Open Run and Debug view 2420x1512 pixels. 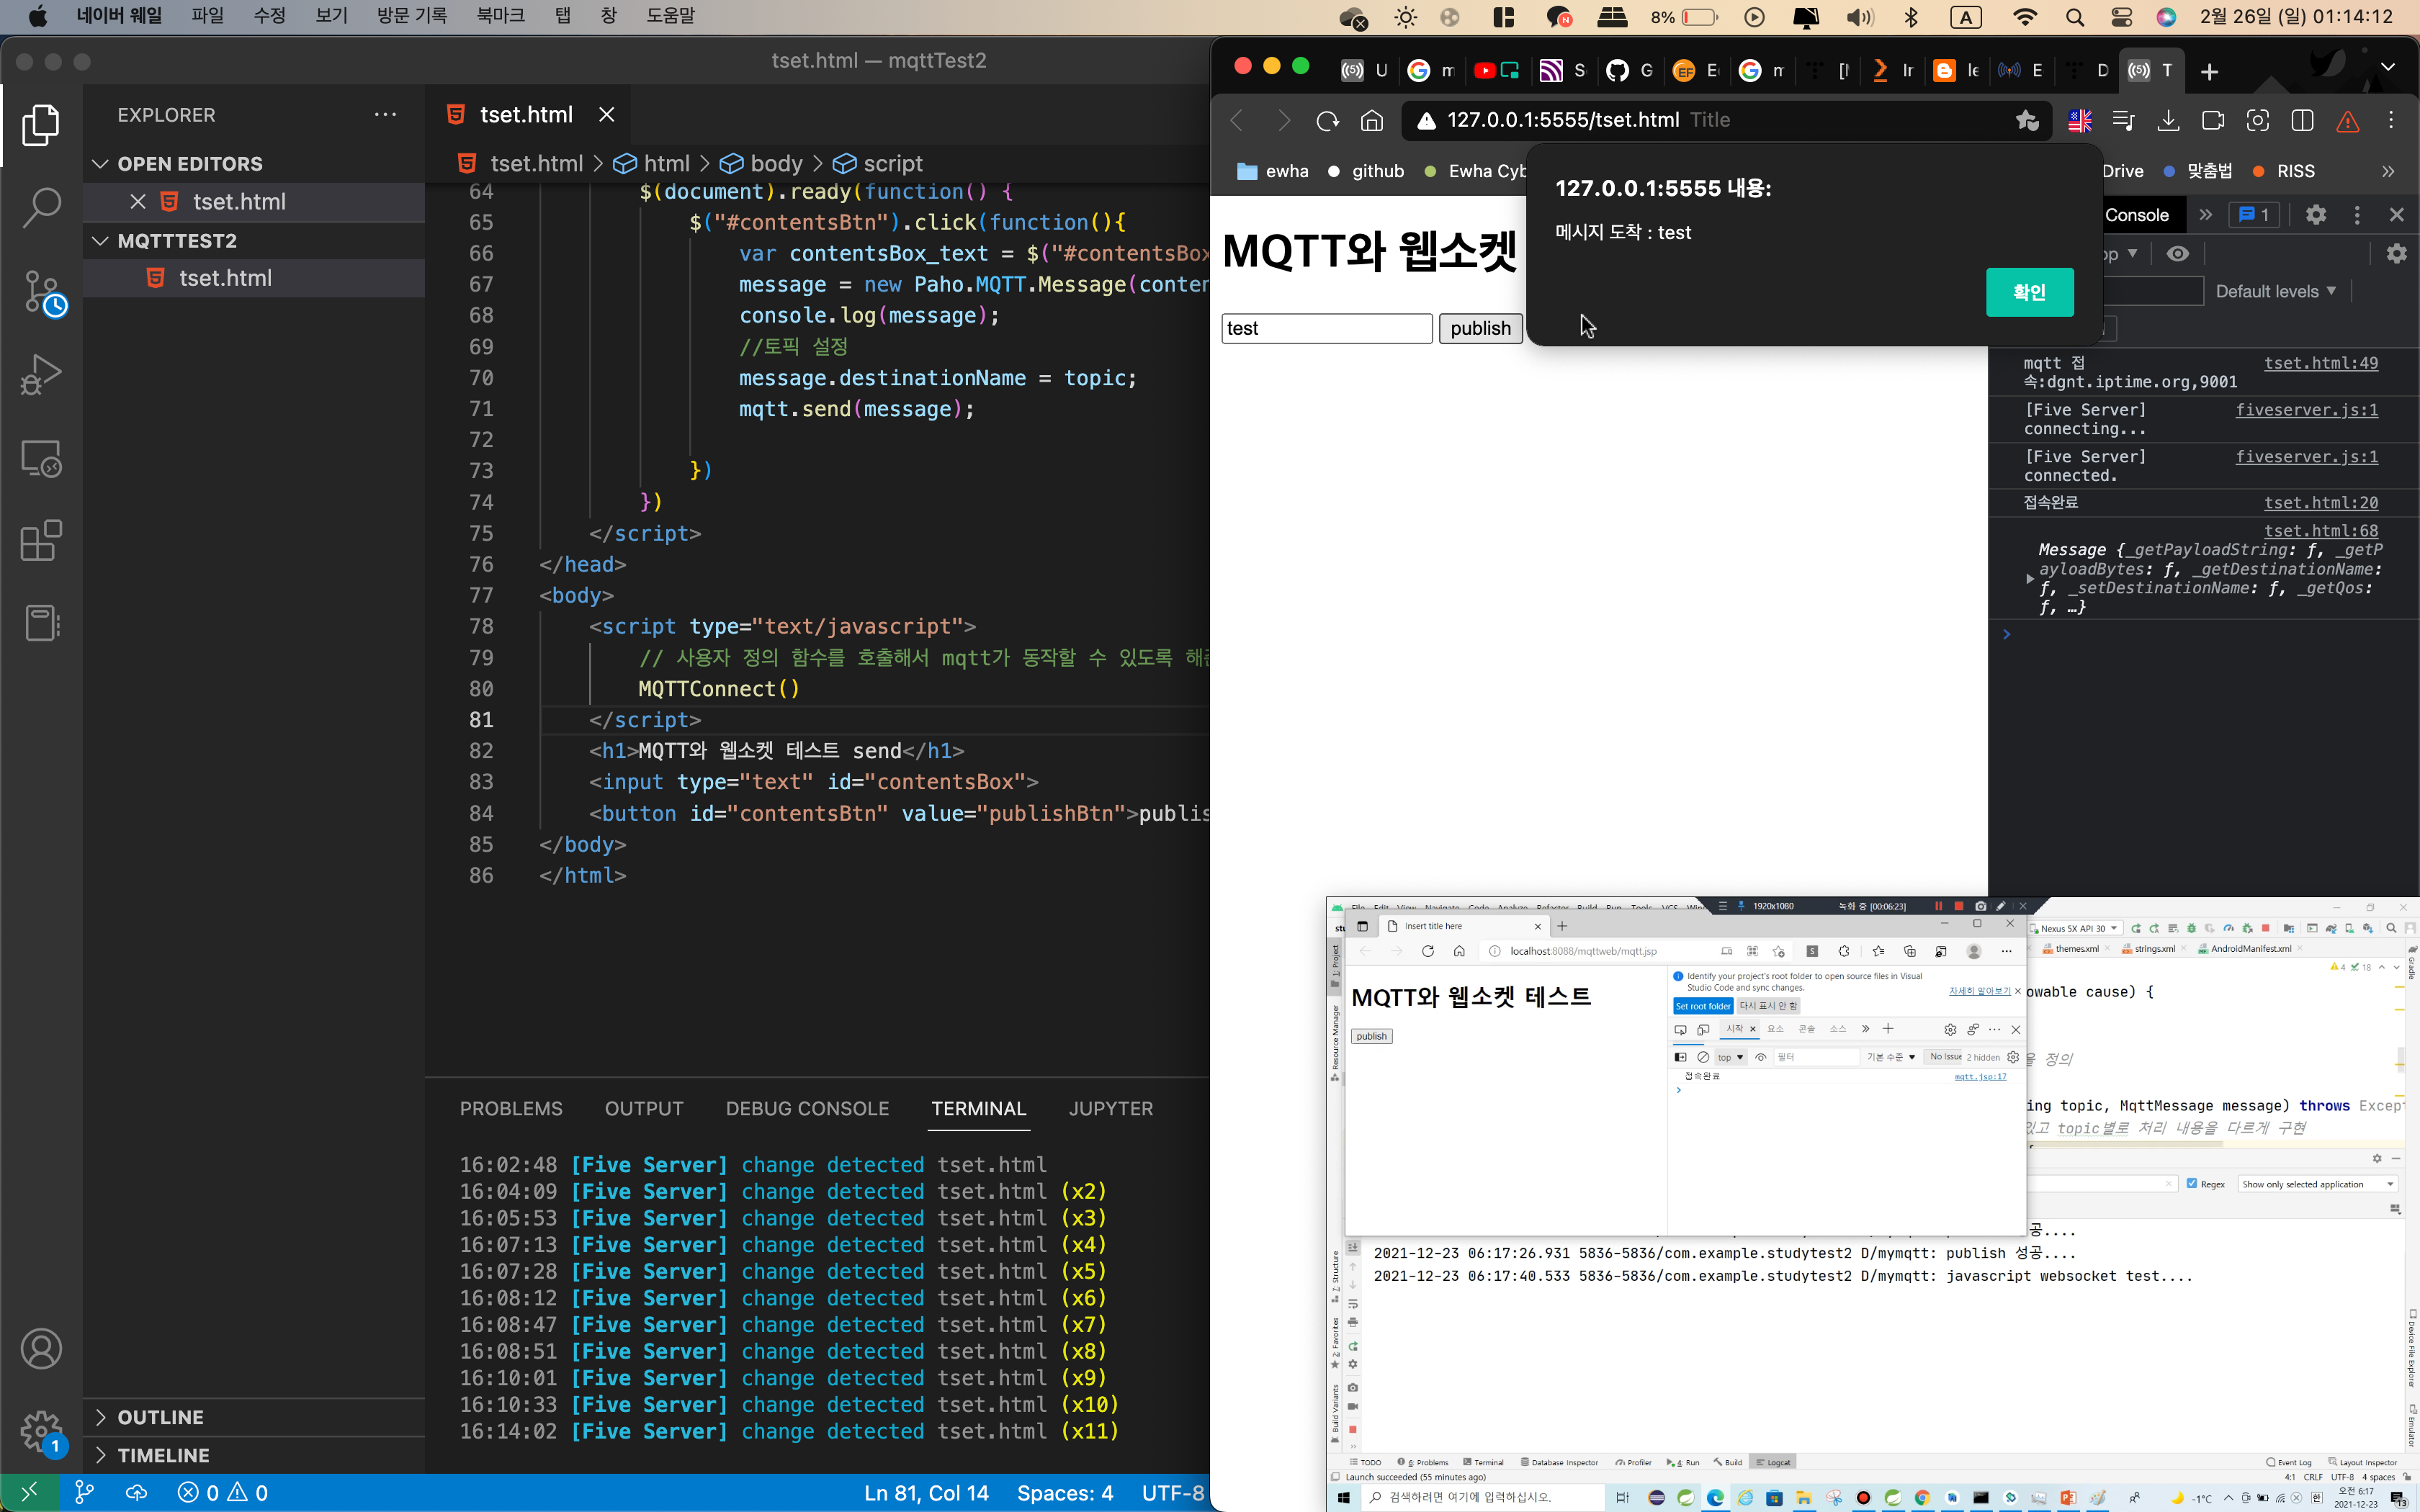pyautogui.click(x=41, y=375)
